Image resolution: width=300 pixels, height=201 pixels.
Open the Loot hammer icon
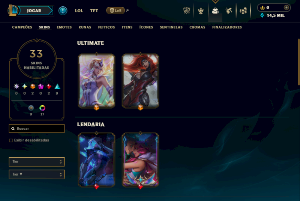coord(229,11)
